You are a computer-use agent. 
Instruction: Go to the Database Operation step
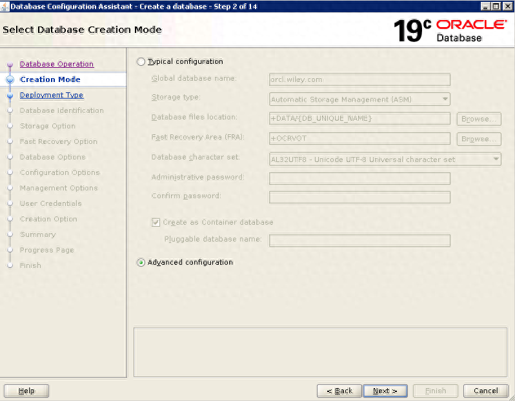tap(57, 64)
